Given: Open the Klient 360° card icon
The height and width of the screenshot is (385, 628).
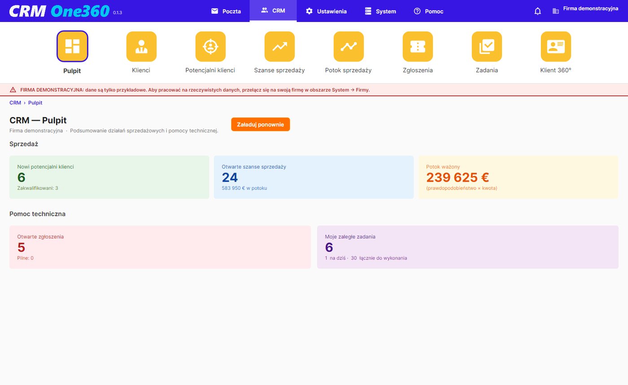Looking at the screenshot, I should tap(556, 47).
